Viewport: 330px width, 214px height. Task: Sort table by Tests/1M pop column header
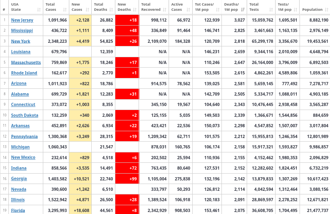pos(288,7)
